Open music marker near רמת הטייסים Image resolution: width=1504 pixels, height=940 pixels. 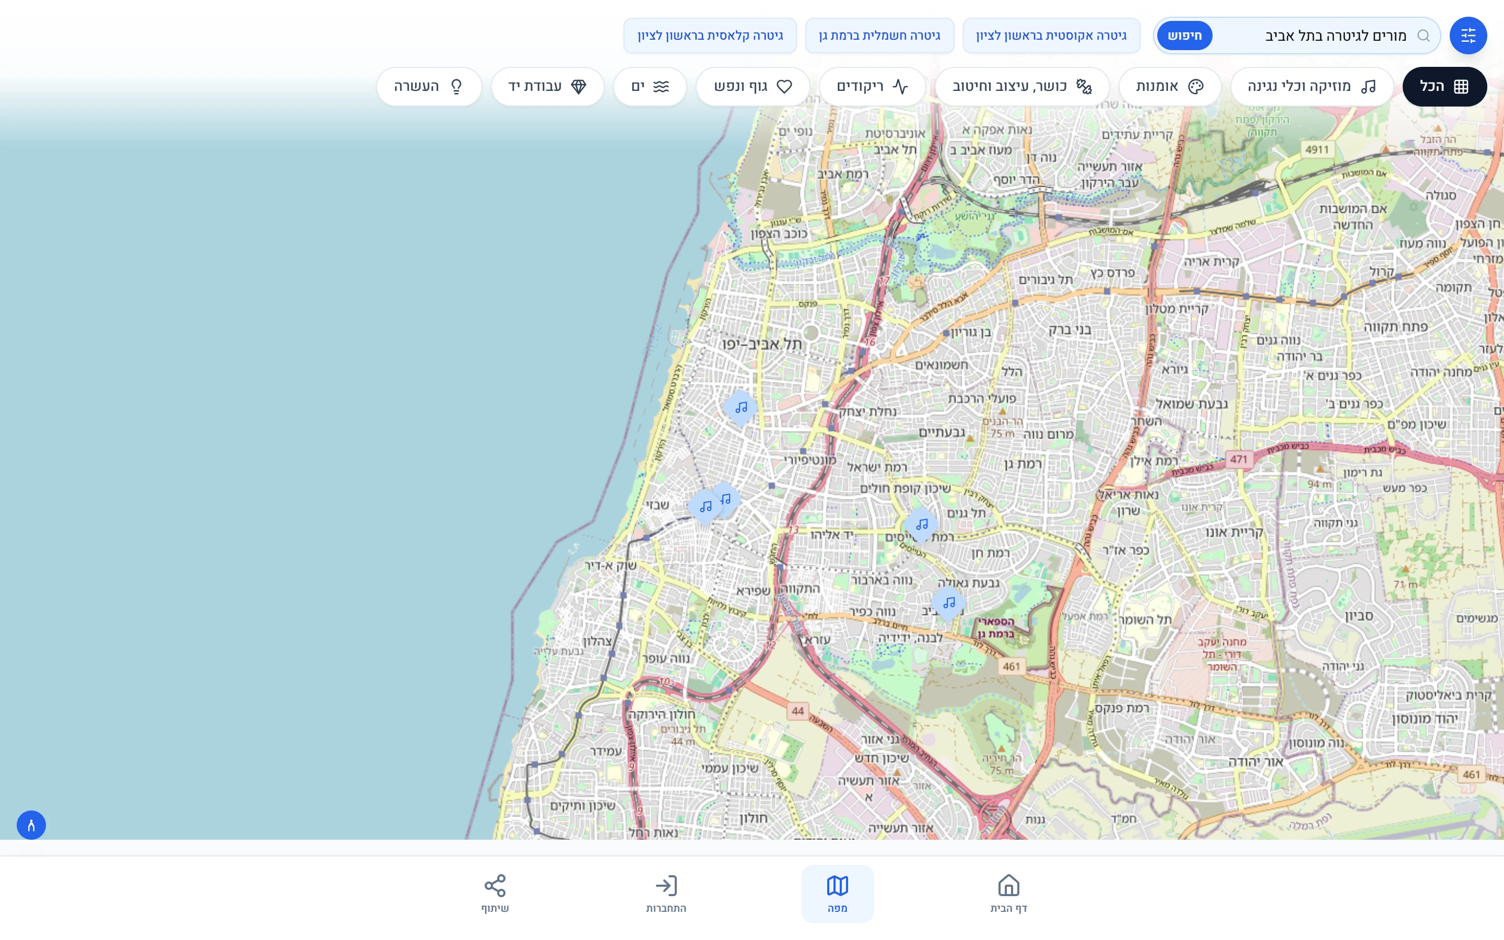coord(922,525)
